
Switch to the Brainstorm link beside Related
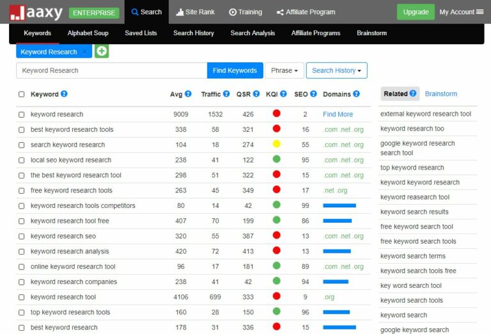pyautogui.click(x=441, y=93)
